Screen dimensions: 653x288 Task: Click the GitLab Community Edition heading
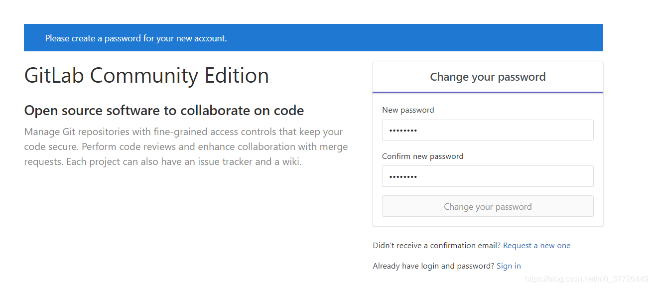pyautogui.click(x=146, y=76)
